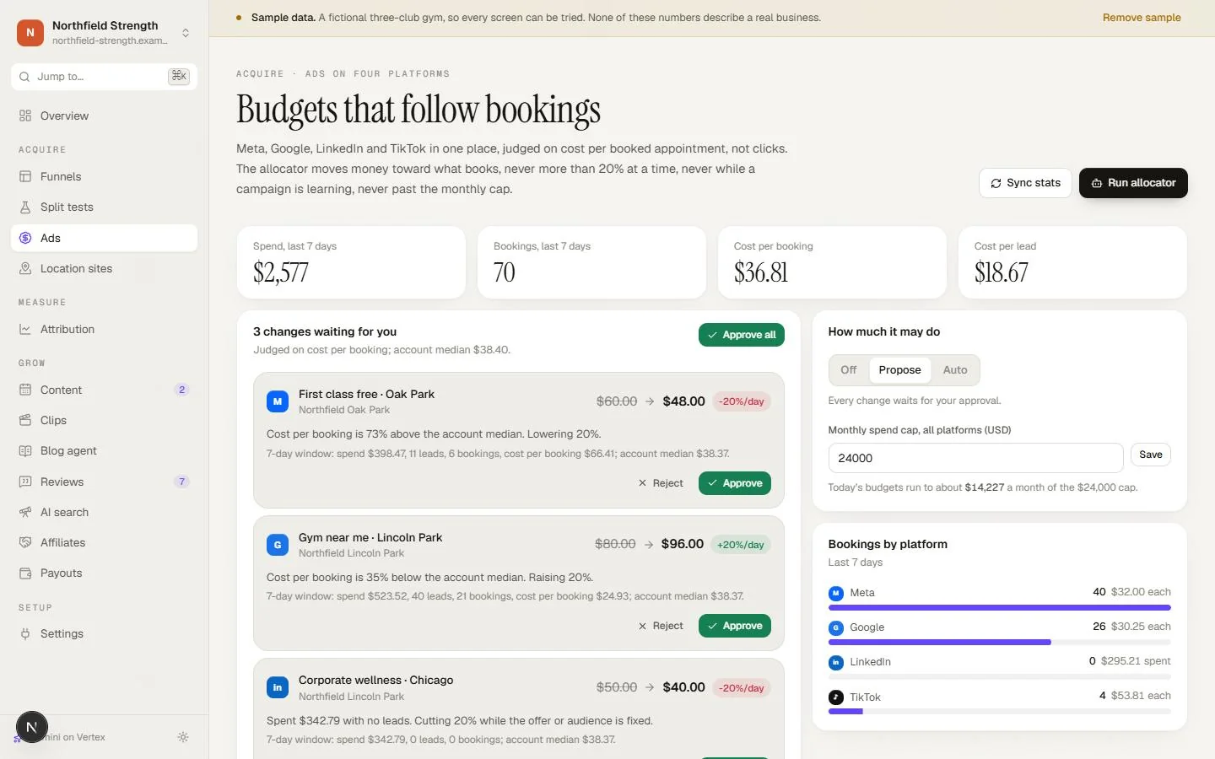Reject the Gym near me change
Image resolution: width=1215 pixels, height=759 pixels.
point(661,626)
